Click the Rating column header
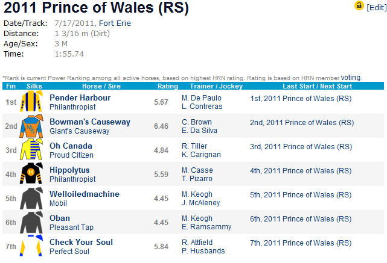 coord(168,86)
